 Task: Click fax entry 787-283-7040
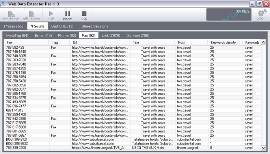click(16, 64)
